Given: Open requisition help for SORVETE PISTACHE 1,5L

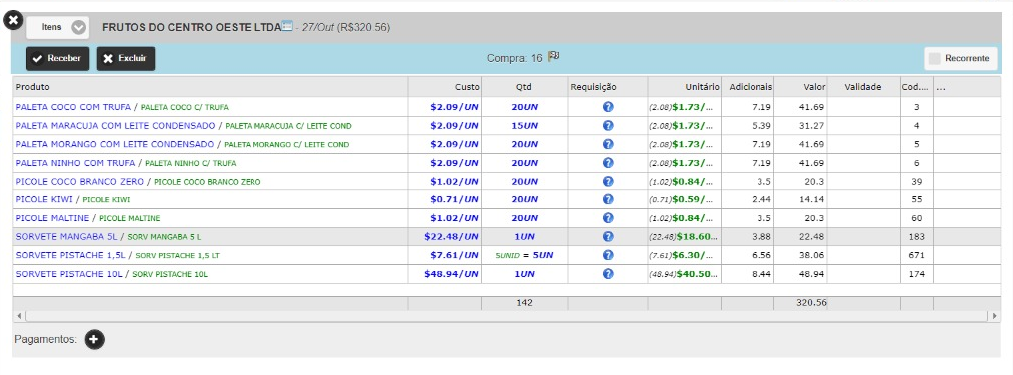Looking at the screenshot, I should pos(608,255).
